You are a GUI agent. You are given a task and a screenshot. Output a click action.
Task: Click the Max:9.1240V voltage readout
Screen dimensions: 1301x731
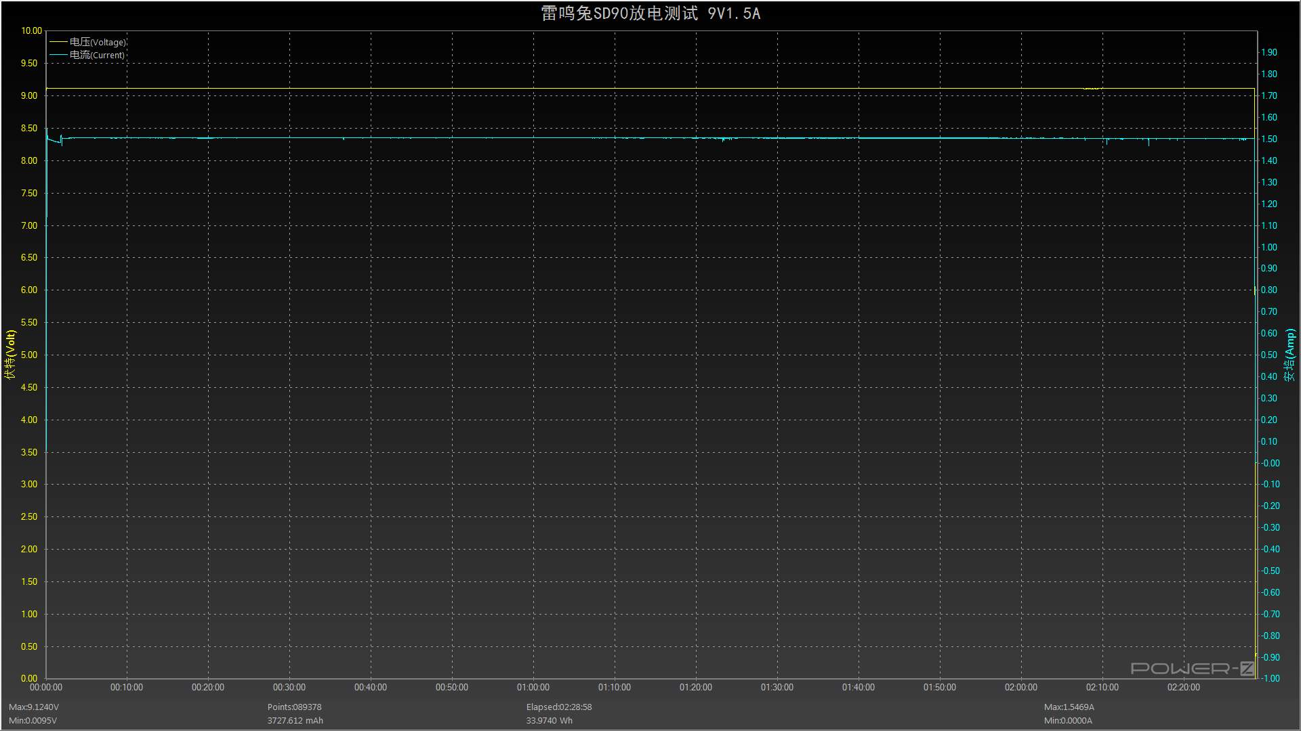tap(34, 707)
